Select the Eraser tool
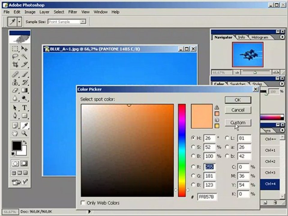Screen dimensions: 288x216 tap(15, 90)
